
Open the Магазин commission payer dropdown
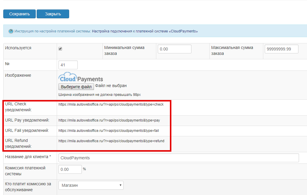[91, 185]
